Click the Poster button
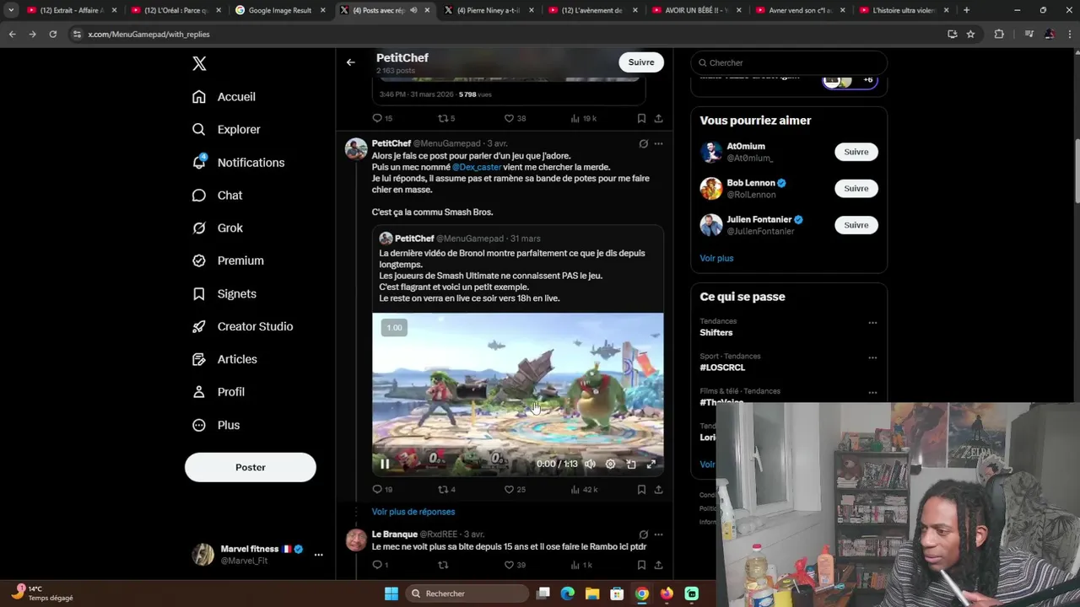This screenshot has height=607, width=1080. pos(251,467)
